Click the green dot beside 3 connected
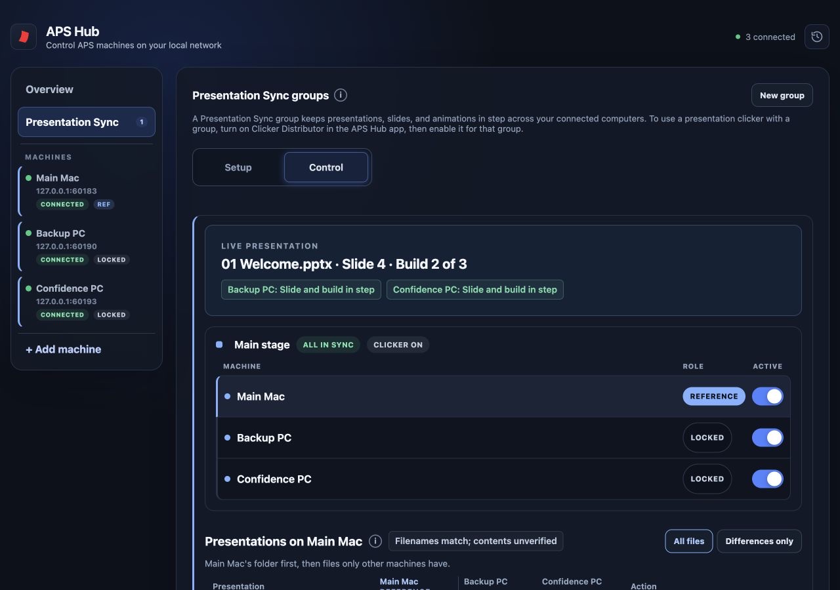This screenshot has height=590, width=840. tap(738, 37)
